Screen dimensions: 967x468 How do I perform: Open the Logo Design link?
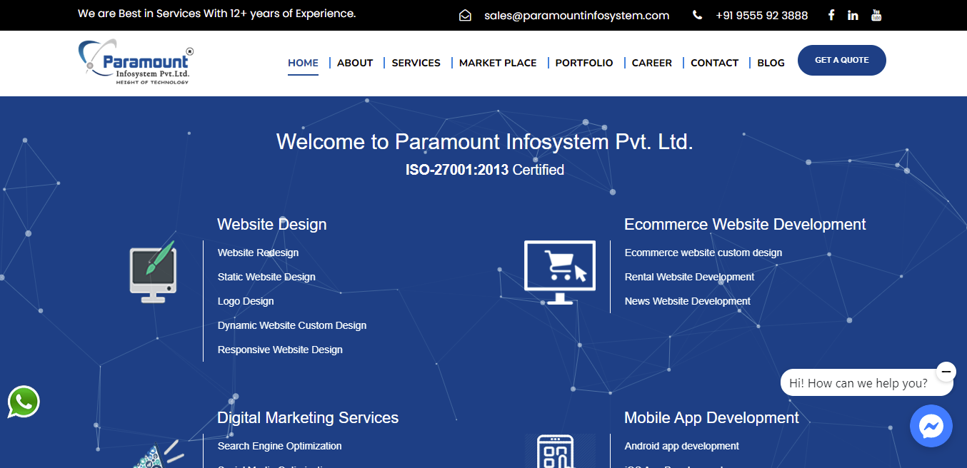click(246, 301)
